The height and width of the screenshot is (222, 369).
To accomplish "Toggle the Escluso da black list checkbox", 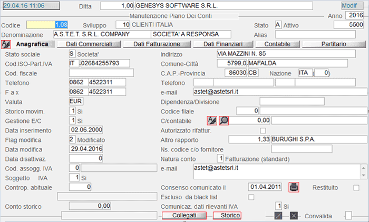I will [x=251, y=197].
